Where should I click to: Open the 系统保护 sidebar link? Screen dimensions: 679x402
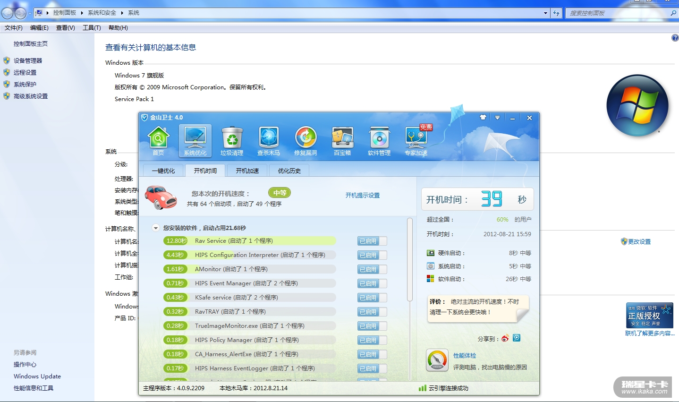coord(25,84)
